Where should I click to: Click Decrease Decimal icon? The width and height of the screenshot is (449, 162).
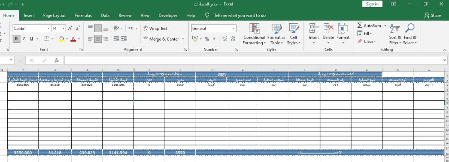pos(233,39)
